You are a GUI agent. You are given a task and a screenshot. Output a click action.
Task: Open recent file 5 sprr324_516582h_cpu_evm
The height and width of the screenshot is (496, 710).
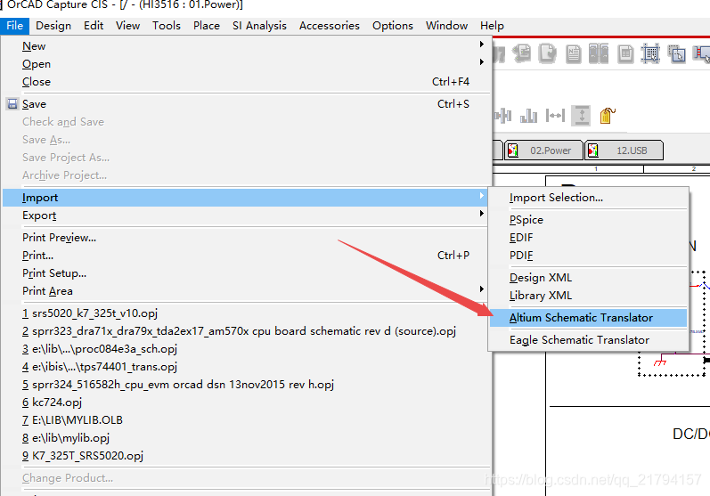pos(247,385)
